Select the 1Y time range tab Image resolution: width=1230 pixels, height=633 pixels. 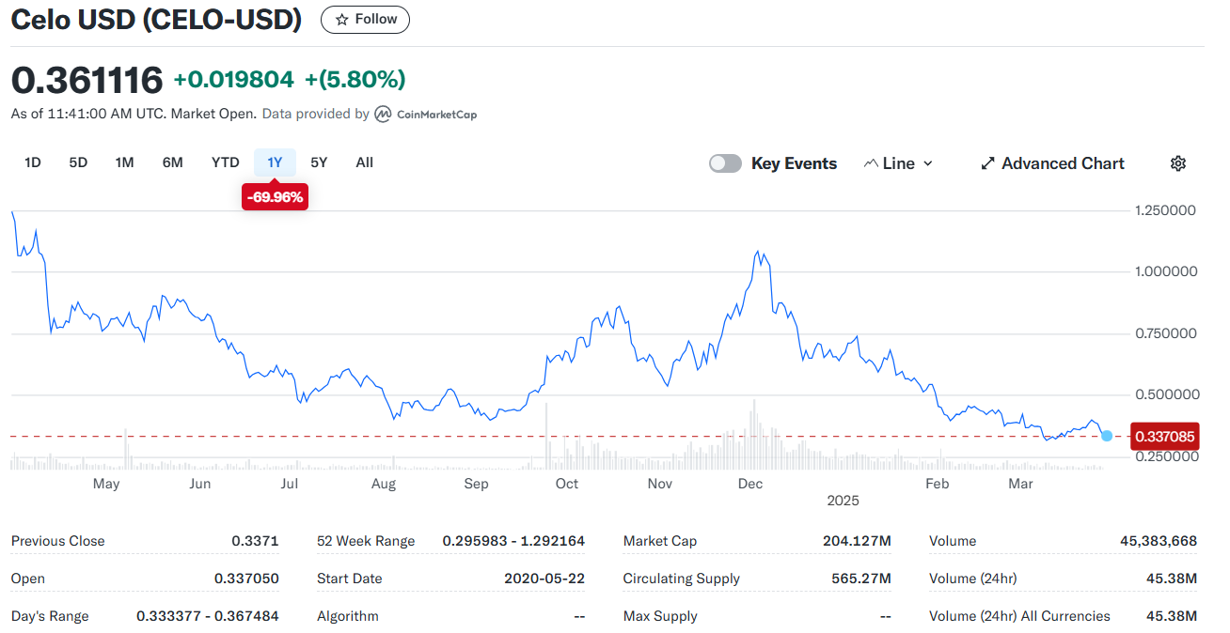(275, 162)
